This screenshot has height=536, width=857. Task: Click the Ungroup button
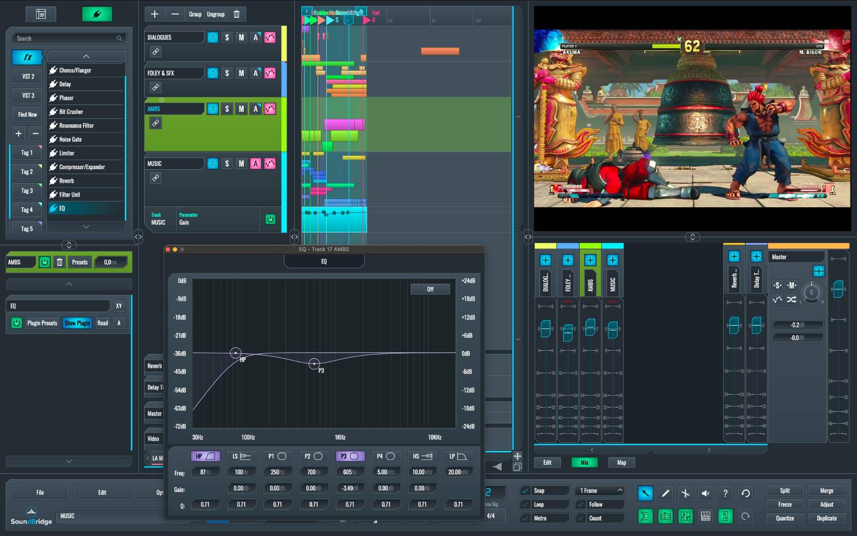(x=216, y=14)
